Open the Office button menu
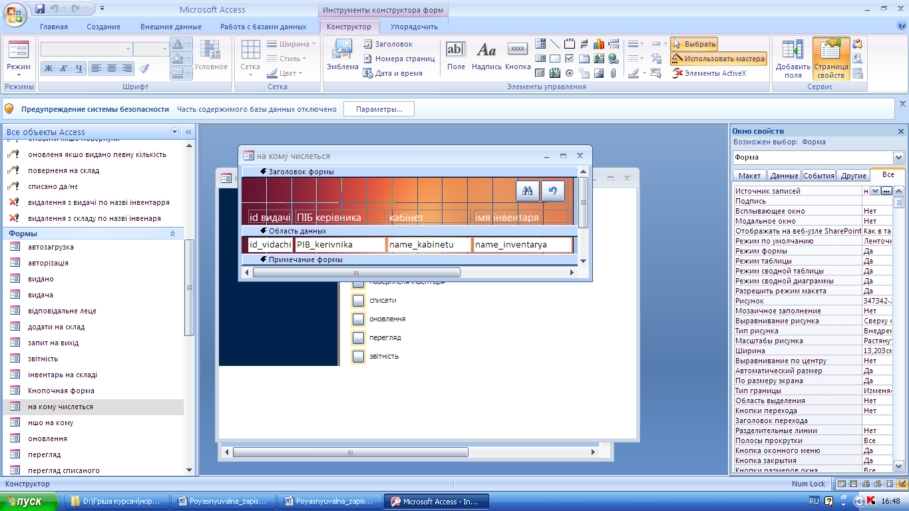Image resolution: width=909 pixels, height=511 pixels. point(15,13)
